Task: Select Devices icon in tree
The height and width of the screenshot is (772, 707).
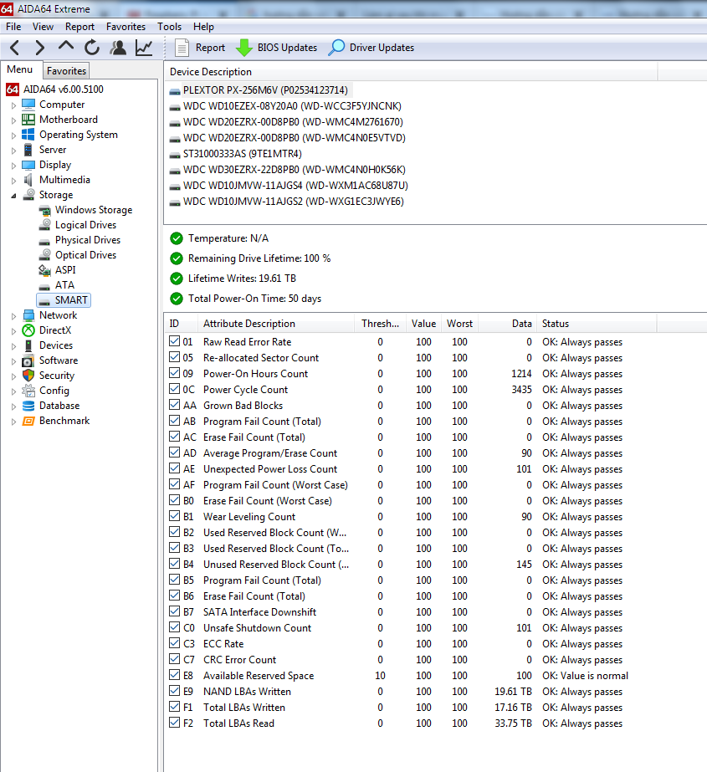Action: (28, 345)
